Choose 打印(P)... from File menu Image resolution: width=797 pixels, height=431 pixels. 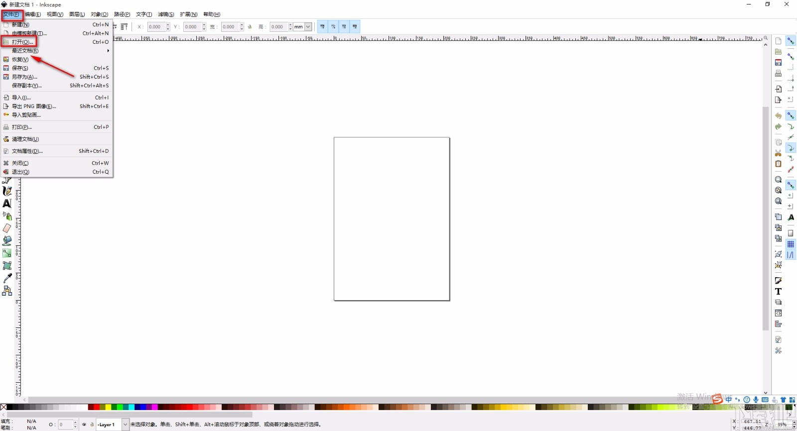click(57, 127)
